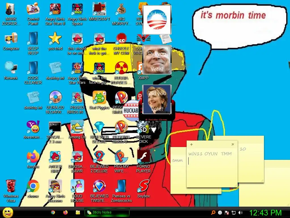The image size is (290, 218).
Task: Click the 12:43 PM taskbar clock
Action: tap(266, 213)
